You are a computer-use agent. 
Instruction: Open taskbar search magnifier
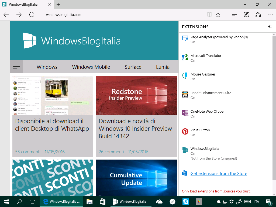click(x=19, y=202)
